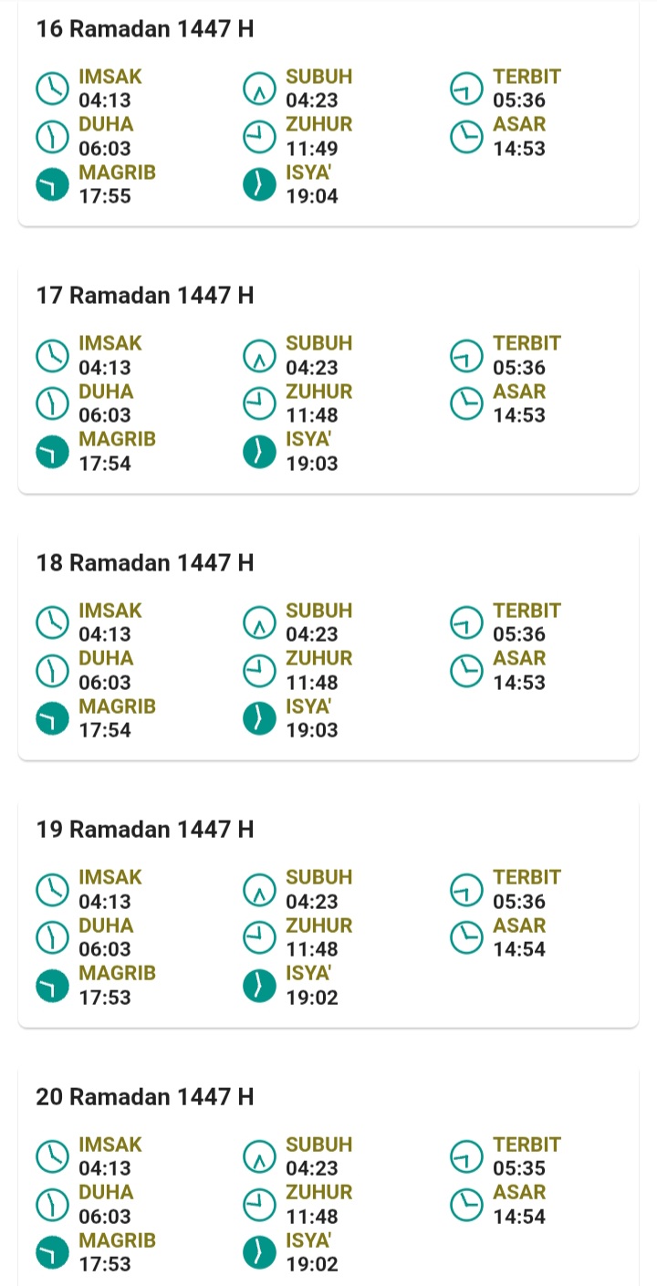
Task: Tap the Asar clock icon for 19 Ramadan
Action: point(466,937)
